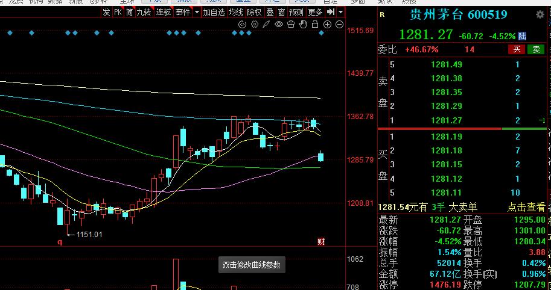Open the 连板 toolbar item
This screenshot has height=290, width=551.
164,12
